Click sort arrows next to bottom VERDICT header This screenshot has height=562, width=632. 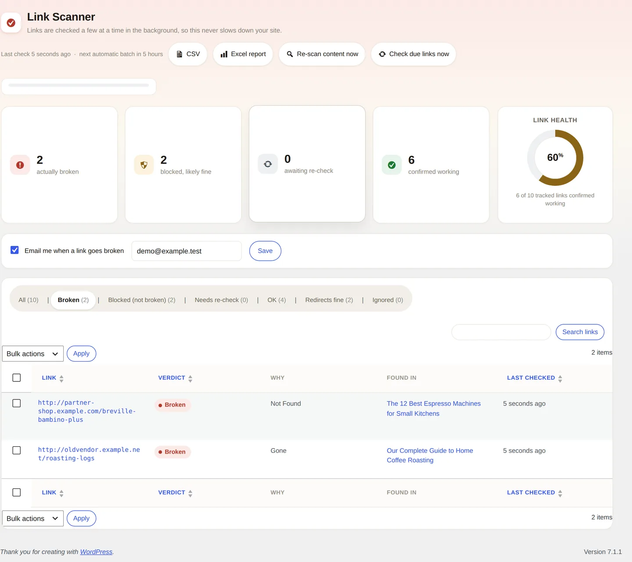[190, 493]
